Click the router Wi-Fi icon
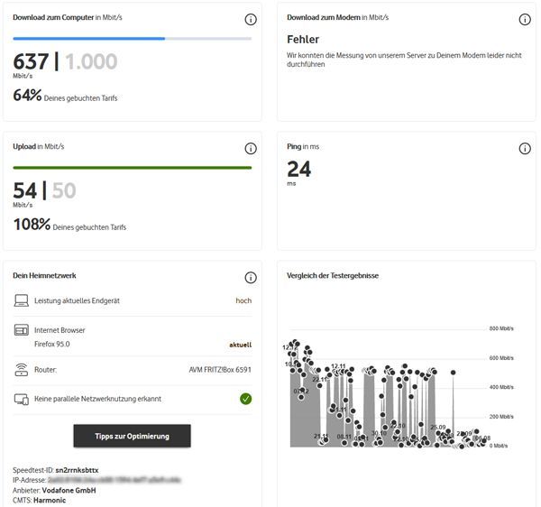Image resolution: width=541 pixels, height=507 pixels. click(22, 370)
